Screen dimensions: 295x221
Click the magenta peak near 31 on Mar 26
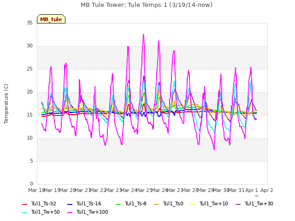coord(159,41)
